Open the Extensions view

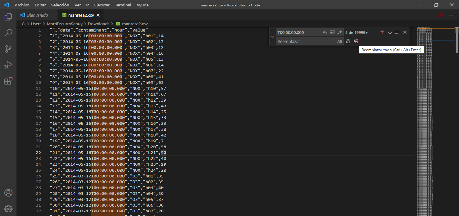(8, 81)
